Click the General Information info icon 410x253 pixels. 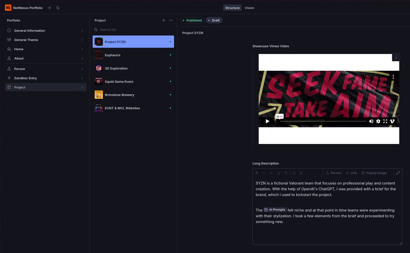point(9,31)
